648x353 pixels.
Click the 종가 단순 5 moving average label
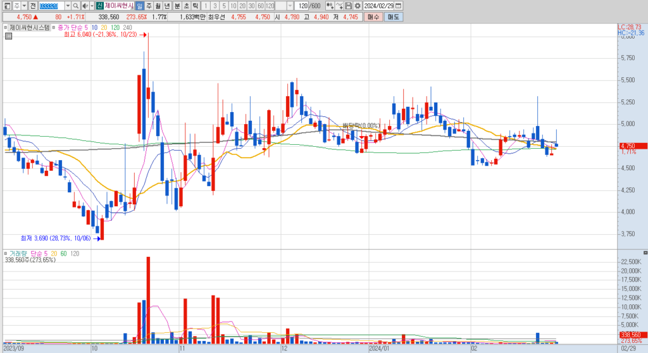point(73,28)
